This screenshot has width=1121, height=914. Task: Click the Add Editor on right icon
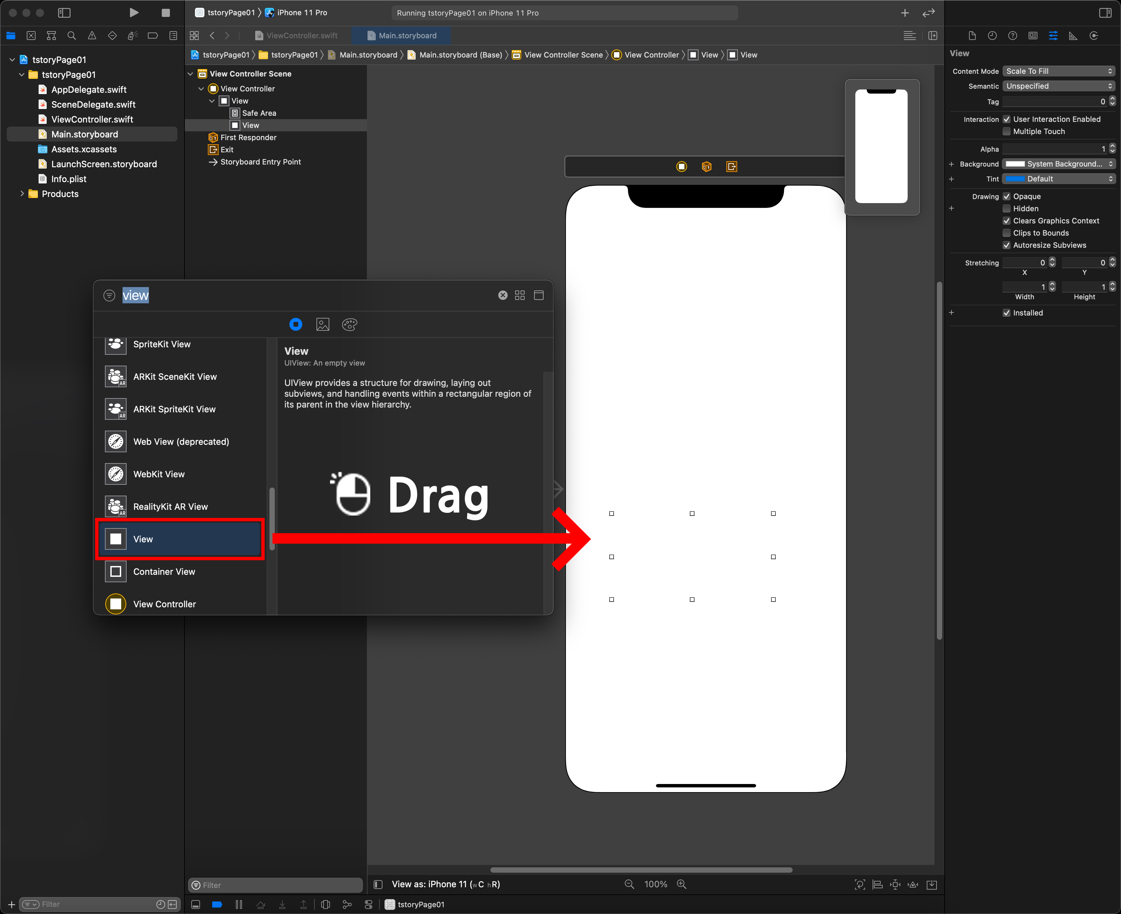[932, 36]
